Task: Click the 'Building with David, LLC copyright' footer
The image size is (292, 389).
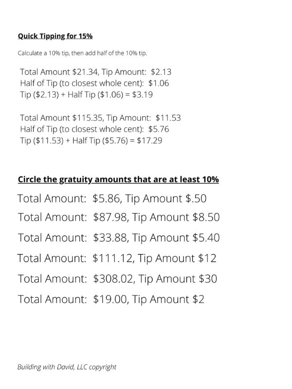Action: click(x=67, y=367)
